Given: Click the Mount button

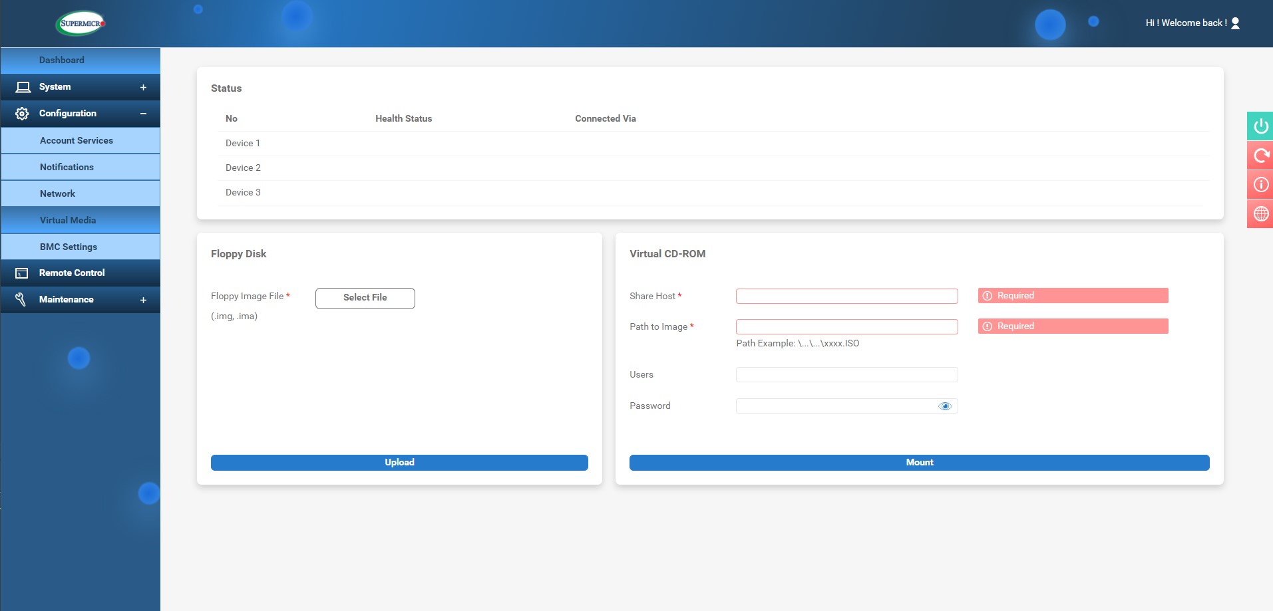Looking at the screenshot, I should coord(919,463).
